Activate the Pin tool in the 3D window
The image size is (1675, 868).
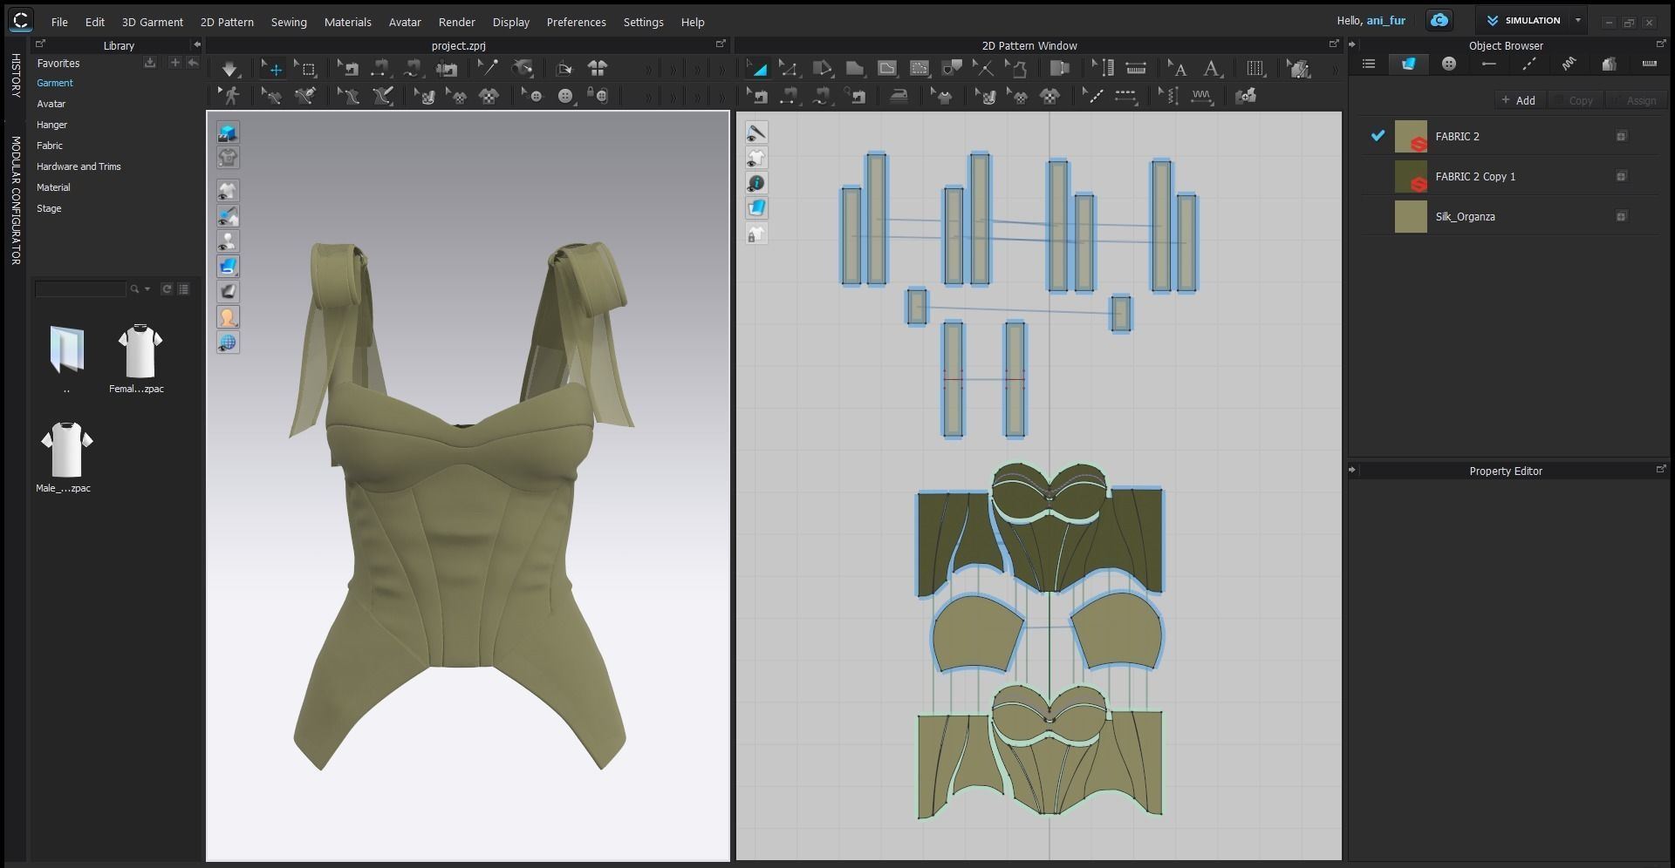click(x=488, y=68)
